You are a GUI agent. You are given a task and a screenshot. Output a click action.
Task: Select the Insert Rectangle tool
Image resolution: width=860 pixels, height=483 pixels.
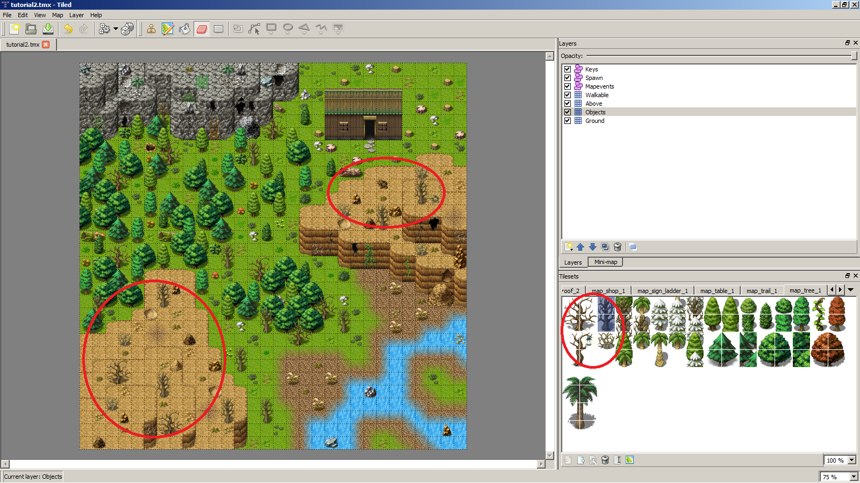(271, 29)
